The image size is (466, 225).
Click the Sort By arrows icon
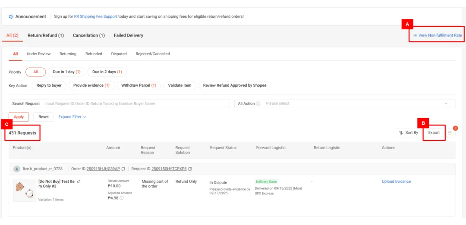tap(401, 133)
